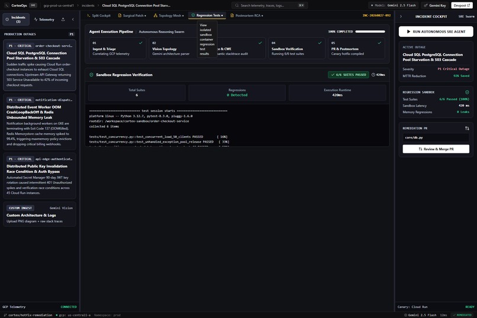Click Run Autonomous SRE Agent button
This screenshot has height=318, width=477.
[x=436, y=31]
